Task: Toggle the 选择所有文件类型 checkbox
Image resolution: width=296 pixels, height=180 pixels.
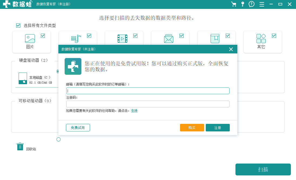Action: pos(18,25)
